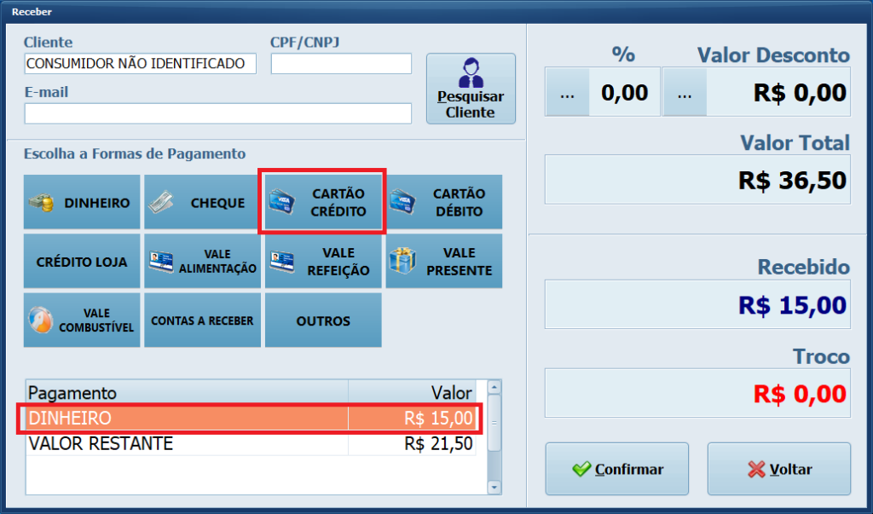
Task: Select the Dinheiro payment method
Action: click(x=82, y=203)
